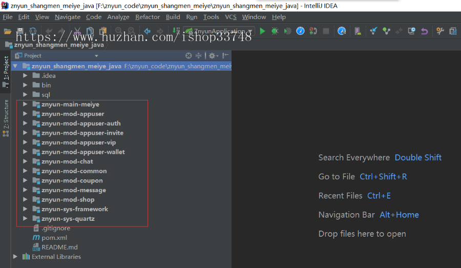Collapse the znyun_shangmen_meiye_java root node

click(15, 66)
